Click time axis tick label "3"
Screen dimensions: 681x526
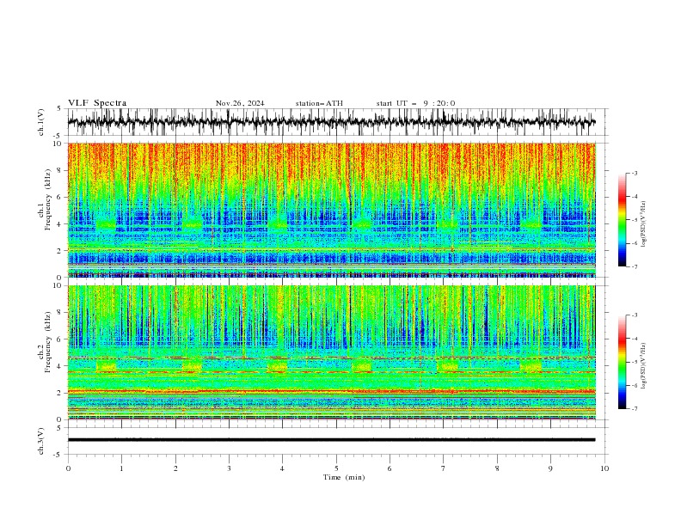pyautogui.click(x=229, y=468)
